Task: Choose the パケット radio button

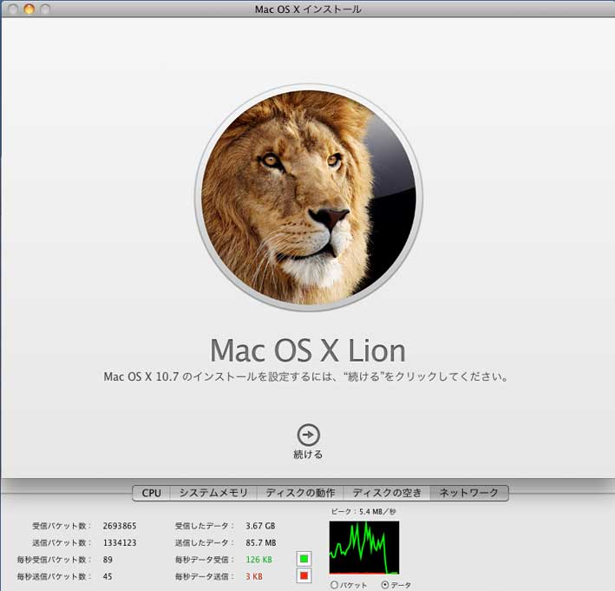Action: point(334,585)
